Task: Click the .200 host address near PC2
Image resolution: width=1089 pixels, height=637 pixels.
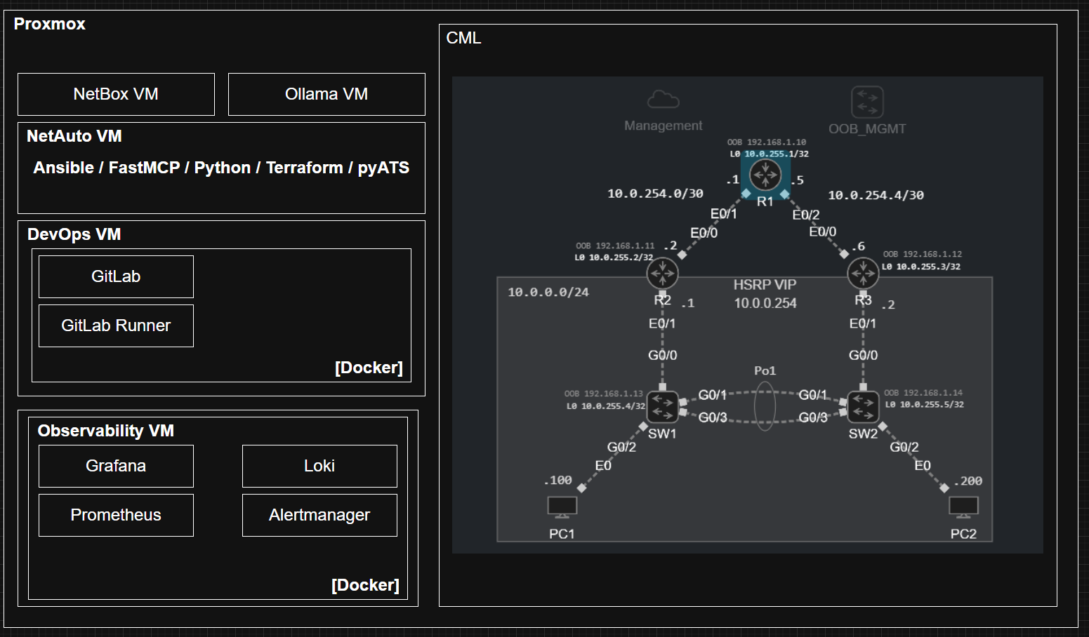Action: (x=968, y=481)
